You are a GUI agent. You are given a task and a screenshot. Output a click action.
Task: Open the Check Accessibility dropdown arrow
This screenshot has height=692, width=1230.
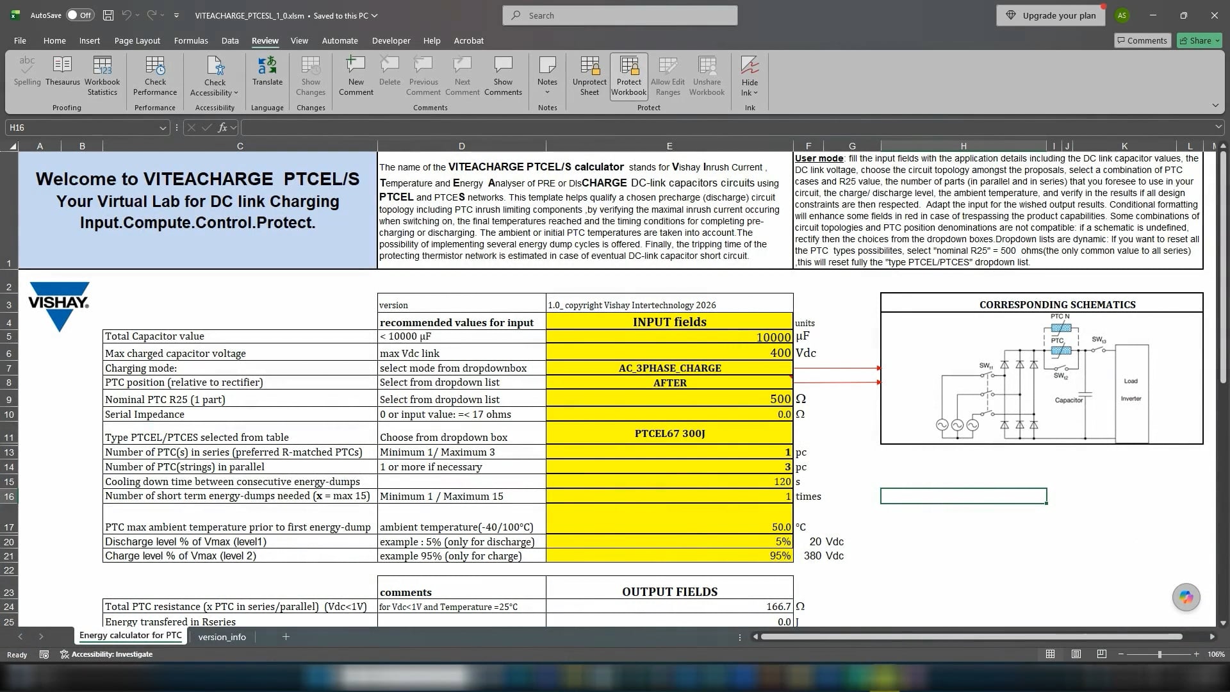click(236, 93)
